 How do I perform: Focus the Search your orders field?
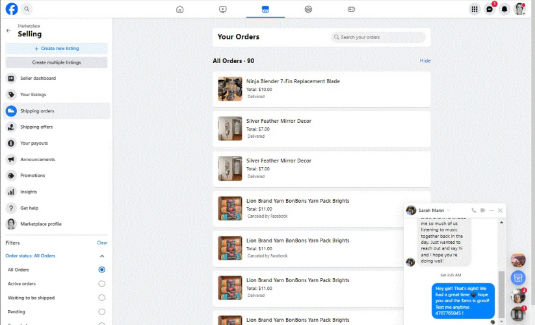[378, 37]
